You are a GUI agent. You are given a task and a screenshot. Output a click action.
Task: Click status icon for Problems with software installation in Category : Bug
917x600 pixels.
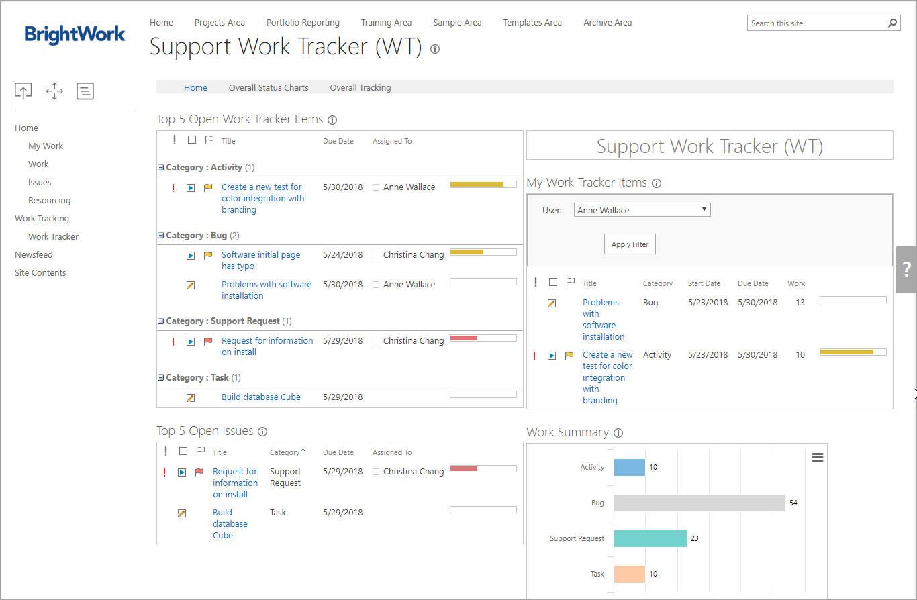[191, 285]
